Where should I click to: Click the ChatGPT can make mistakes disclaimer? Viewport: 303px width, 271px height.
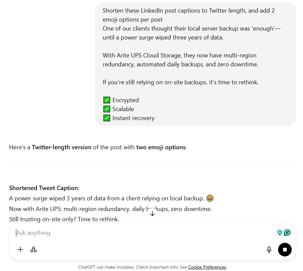[152, 267]
